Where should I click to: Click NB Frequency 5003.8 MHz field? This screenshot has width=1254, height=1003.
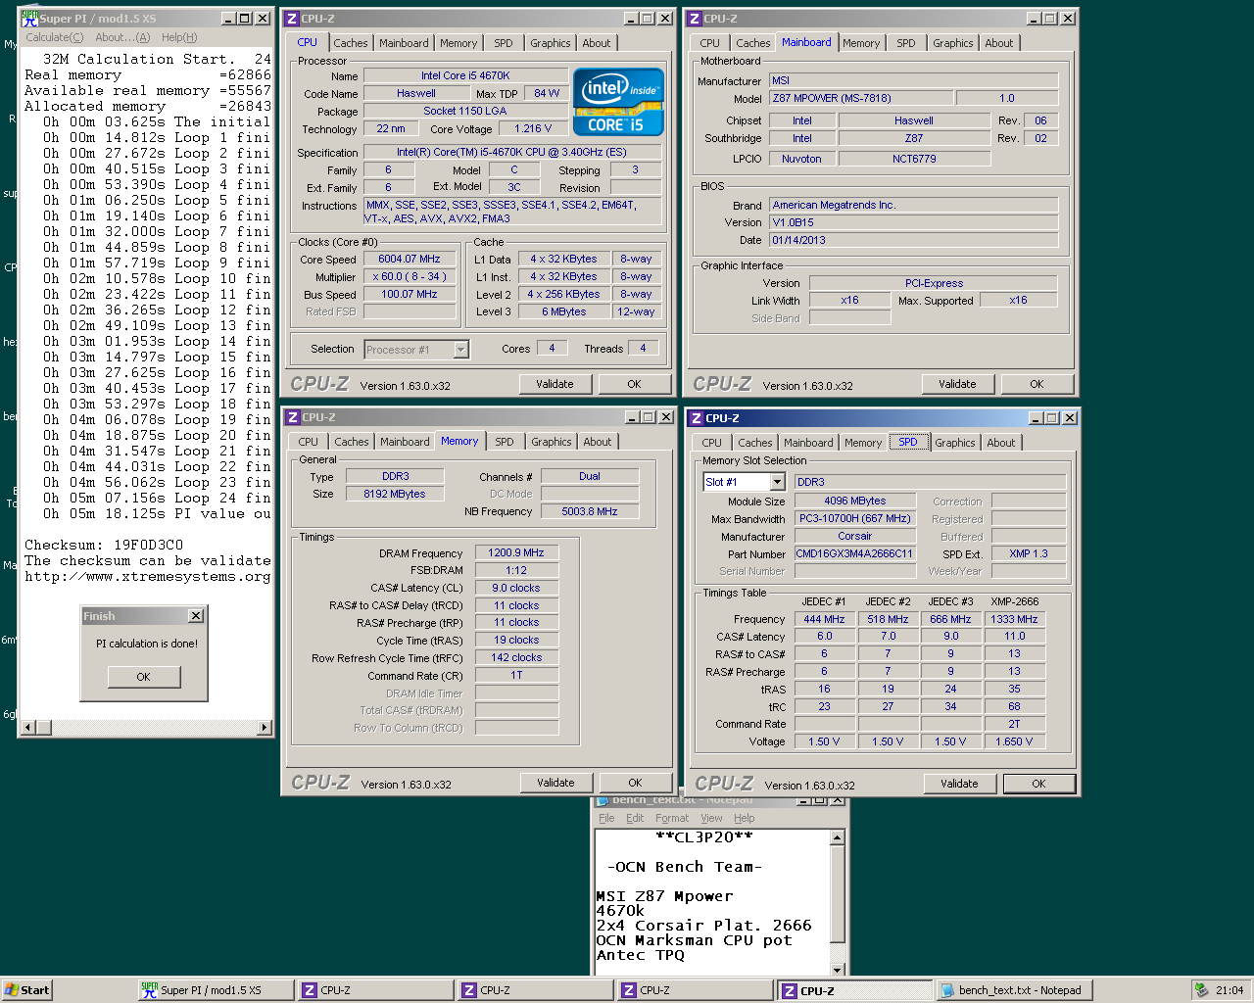point(590,511)
